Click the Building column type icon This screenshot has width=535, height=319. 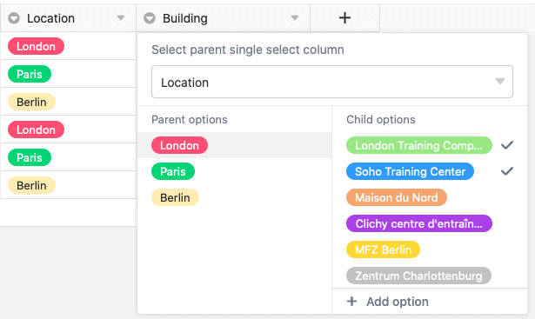pyautogui.click(x=150, y=18)
